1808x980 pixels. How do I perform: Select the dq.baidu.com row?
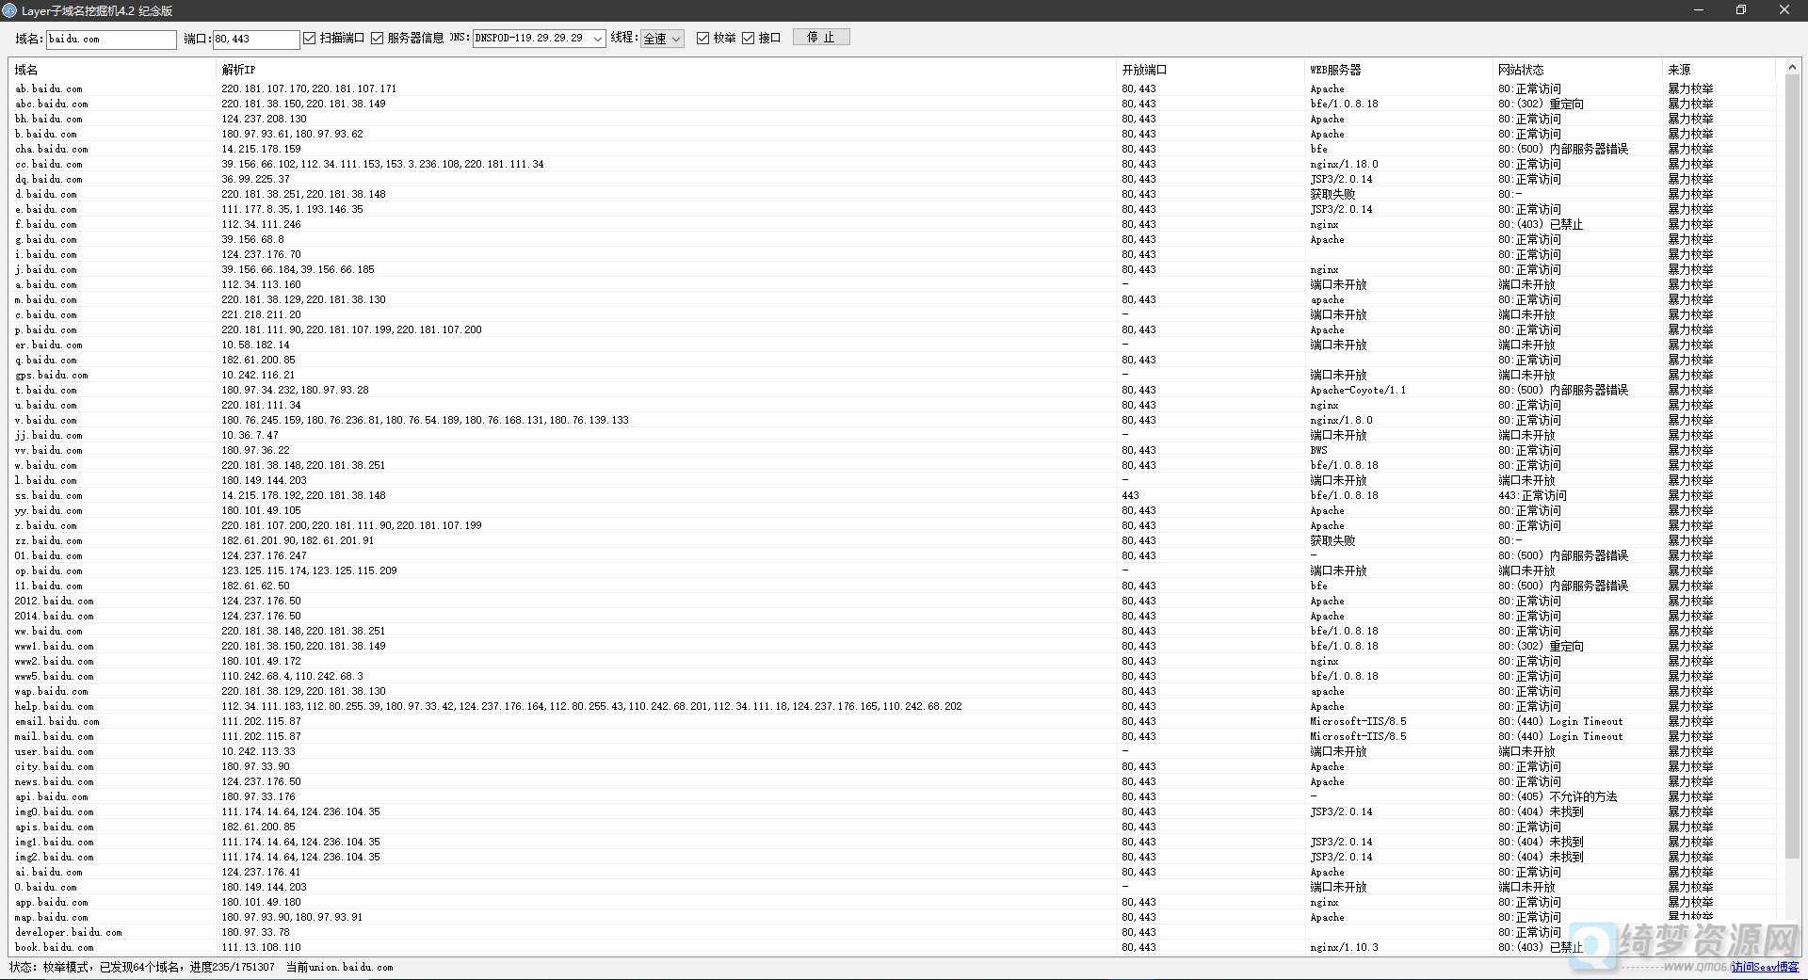tap(895, 179)
